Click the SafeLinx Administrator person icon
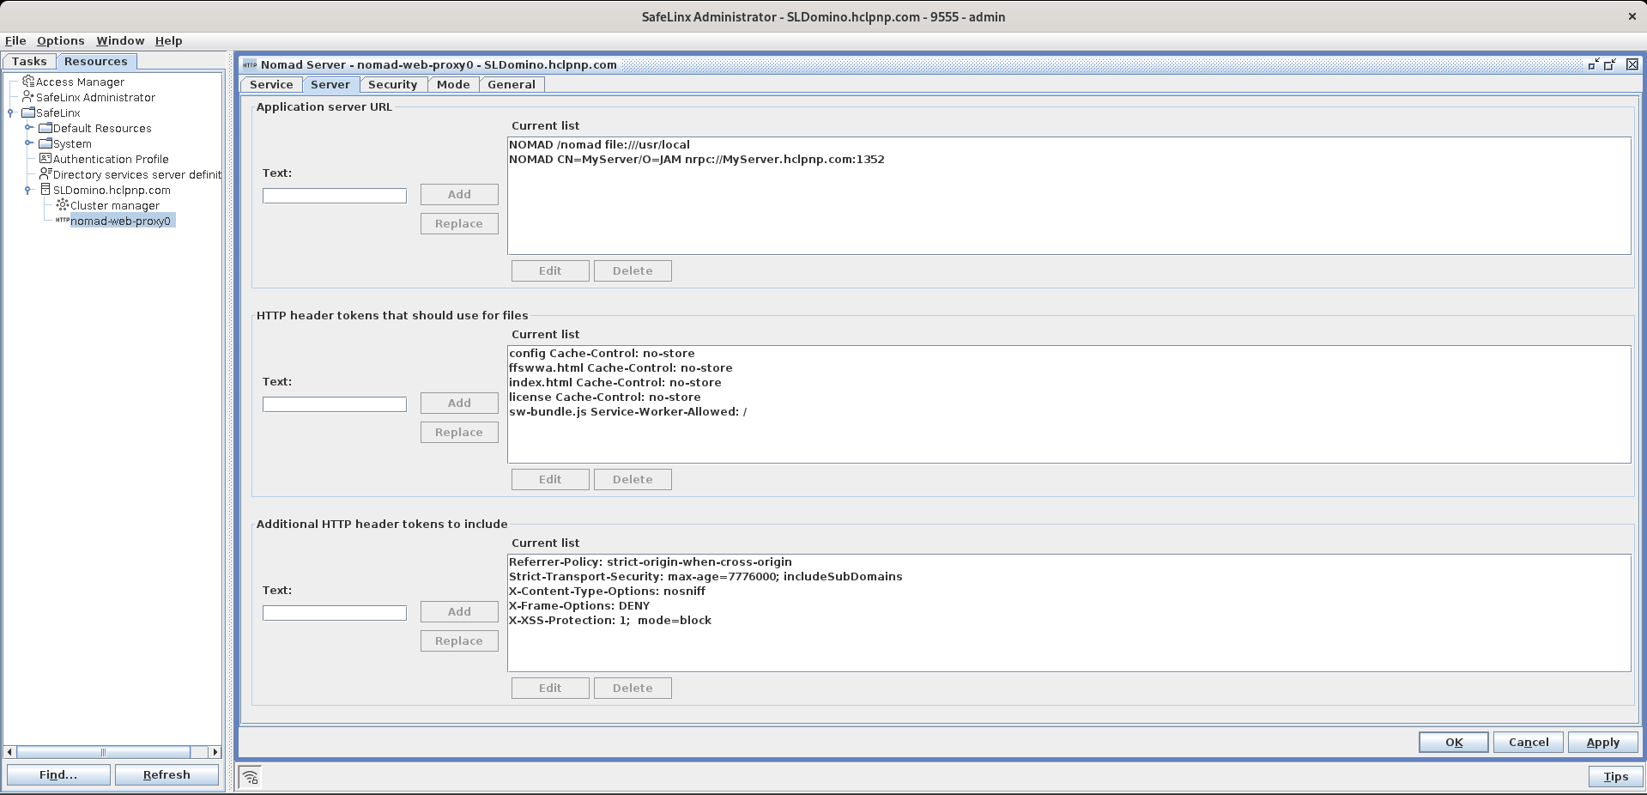 [28, 97]
